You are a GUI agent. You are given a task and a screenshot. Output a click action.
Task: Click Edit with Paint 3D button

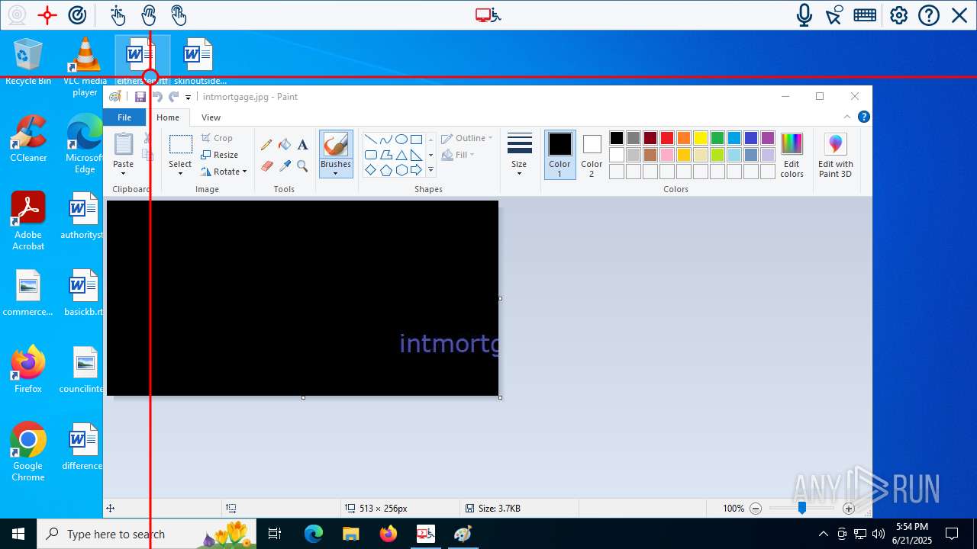coord(835,155)
